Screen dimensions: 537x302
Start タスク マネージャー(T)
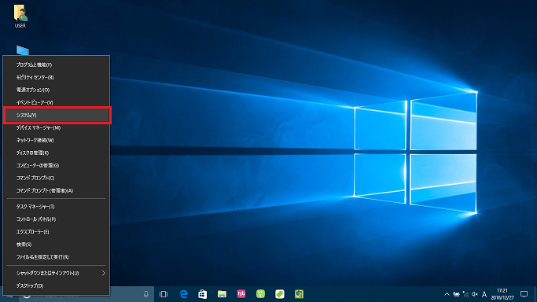57,207
